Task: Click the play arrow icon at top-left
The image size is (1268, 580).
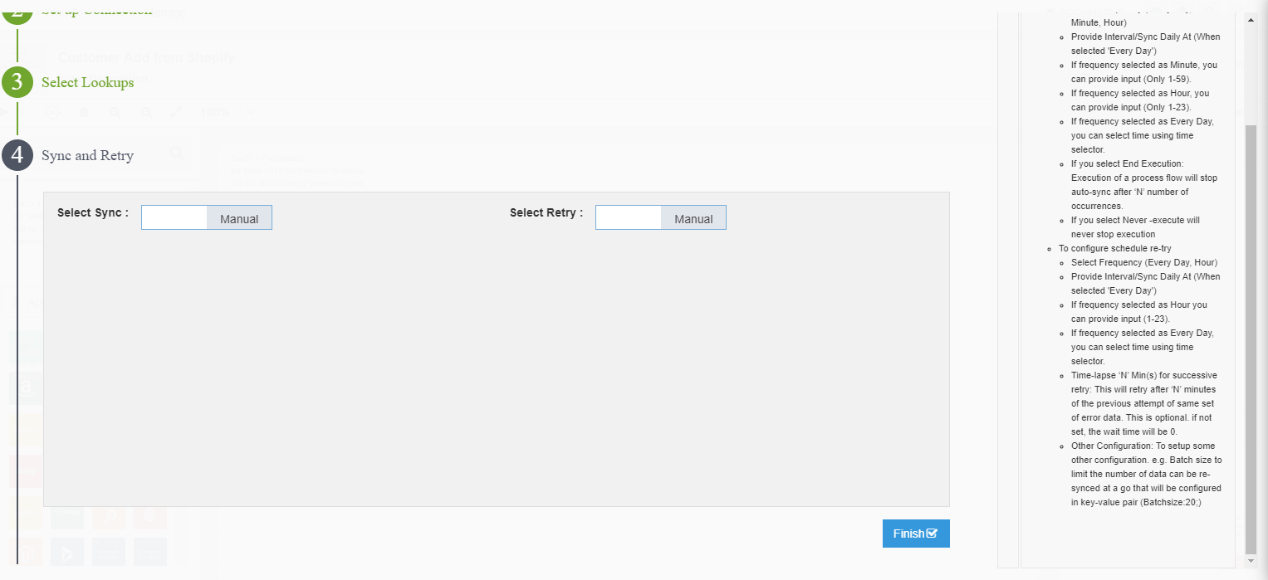Action: (x=4, y=112)
